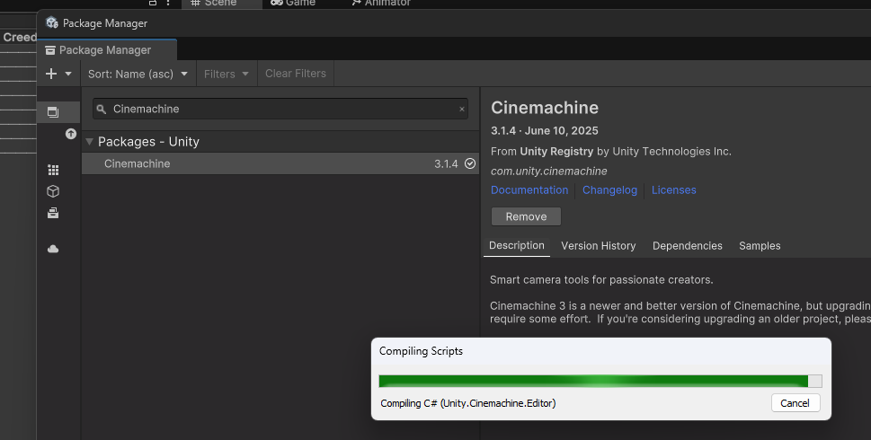Switch to the Dependencies tab

click(687, 246)
